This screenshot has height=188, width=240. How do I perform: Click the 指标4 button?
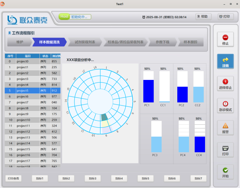119,178
